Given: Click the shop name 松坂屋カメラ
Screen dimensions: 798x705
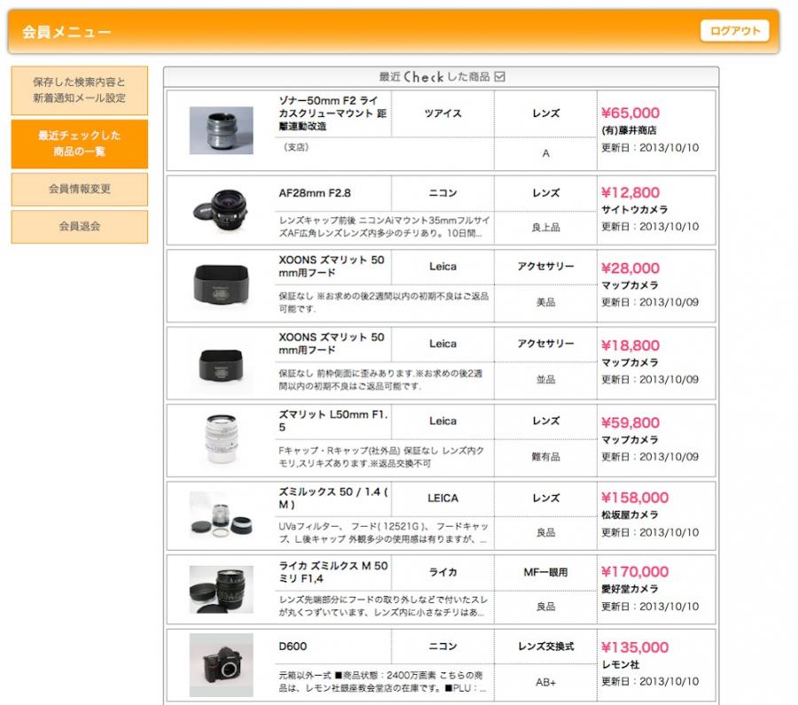Looking at the screenshot, I should [x=630, y=514].
